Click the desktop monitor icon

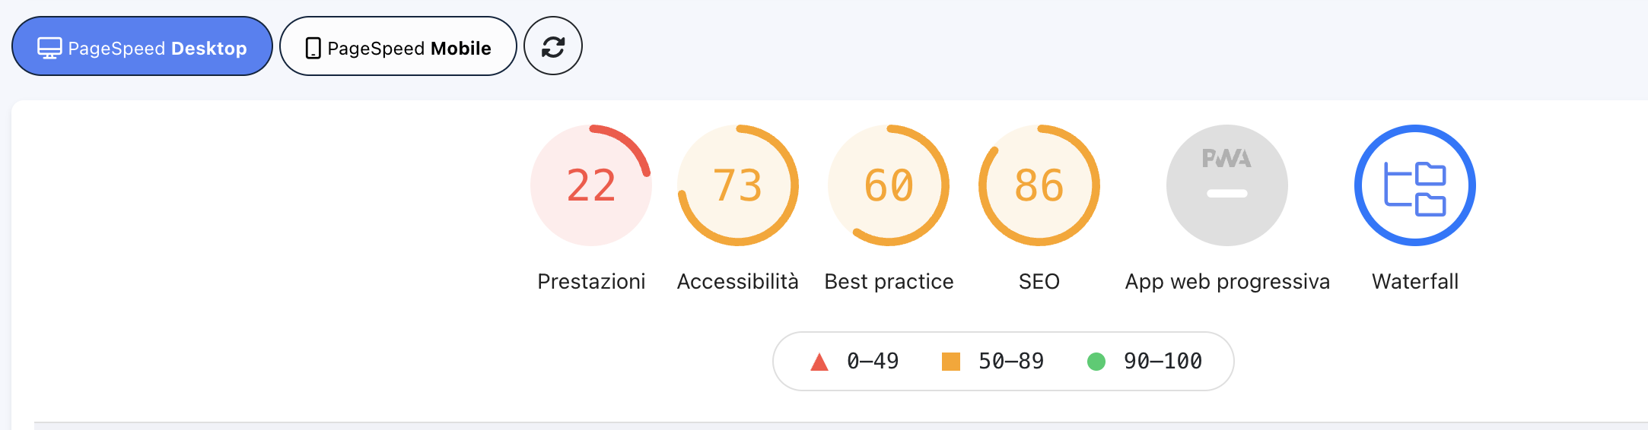click(x=49, y=48)
